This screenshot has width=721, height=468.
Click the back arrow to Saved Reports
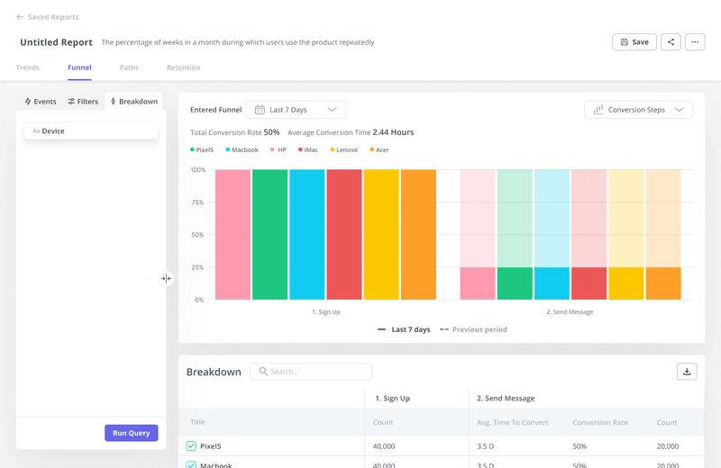coord(20,17)
